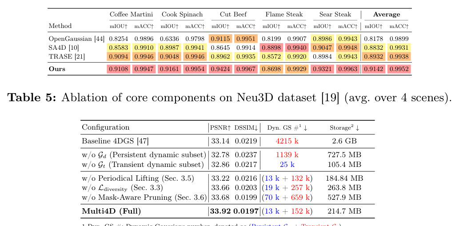Image resolution: width=459 pixels, height=226 pixels.
Task: Jump to Sec. 3.3 diversity loss reference
Action: click(x=147, y=188)
